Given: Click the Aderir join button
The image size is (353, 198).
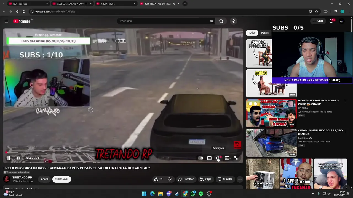Looking at the screenshot, I should click(44, 179).
